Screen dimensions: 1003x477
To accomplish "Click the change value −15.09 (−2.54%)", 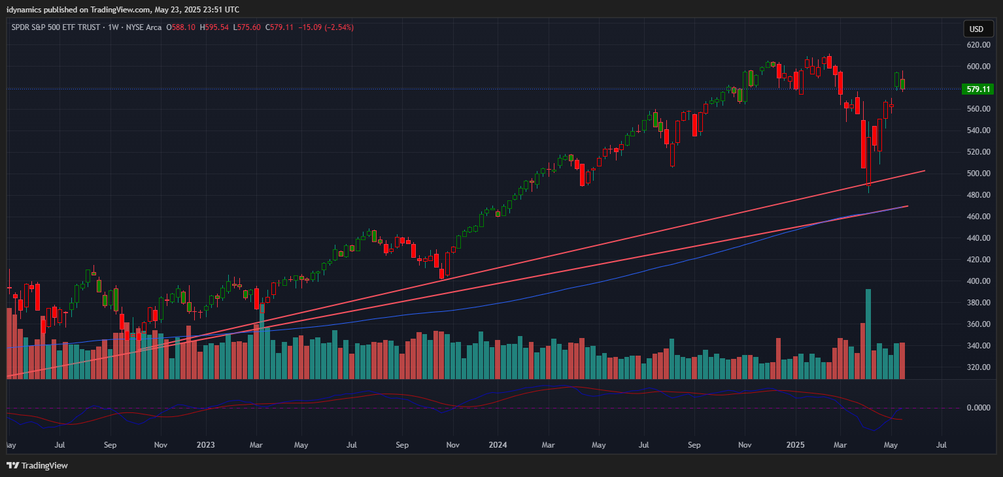I will (326, 27).
